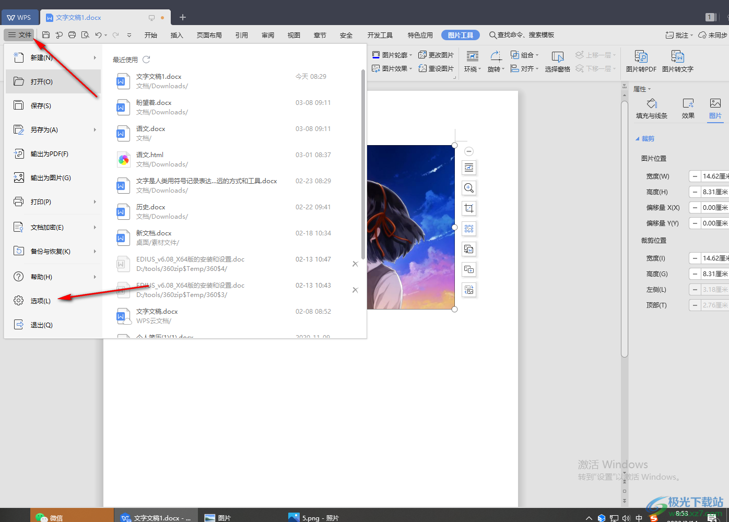Screen dimensions: 729x522
Task: Expand the 打印(P) submenu arrow
Action: point(95,201)
